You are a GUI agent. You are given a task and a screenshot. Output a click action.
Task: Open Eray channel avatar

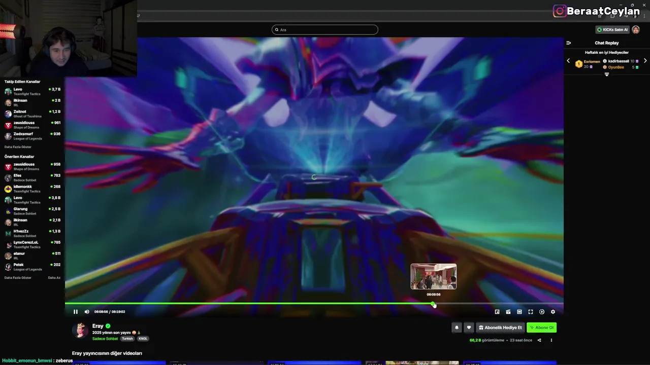point(80,331)
